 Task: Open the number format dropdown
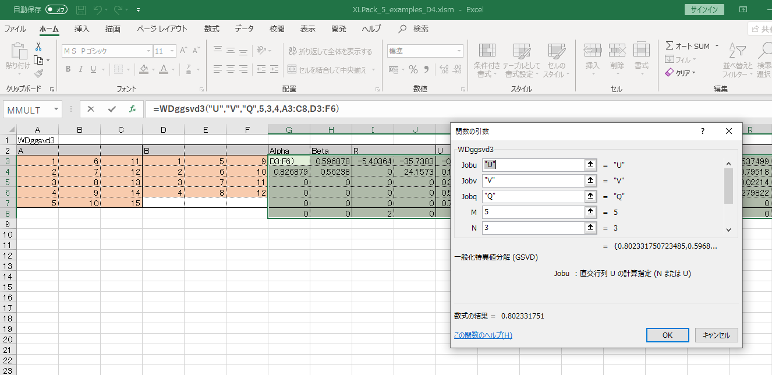(x=458, y=51)
